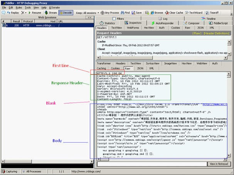234x175 pixels.
Task: Click All Processes filter in status bar
Action: point(32,172)
